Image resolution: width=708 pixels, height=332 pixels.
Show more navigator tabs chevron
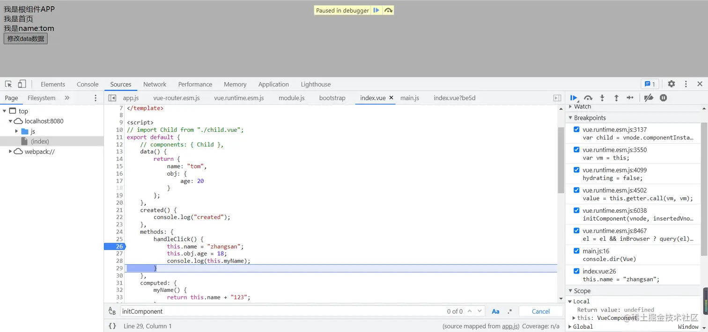67,98
